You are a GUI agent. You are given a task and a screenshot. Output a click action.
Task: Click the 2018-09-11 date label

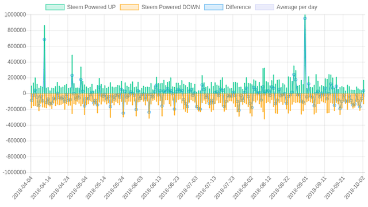click(x=316, y=188)
